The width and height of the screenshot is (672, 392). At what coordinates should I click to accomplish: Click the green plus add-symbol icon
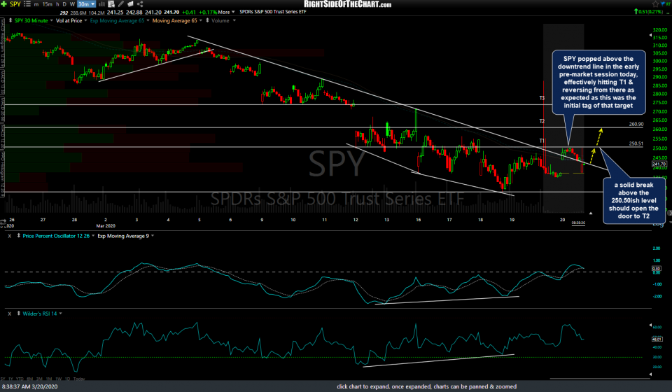pos(4,4)
